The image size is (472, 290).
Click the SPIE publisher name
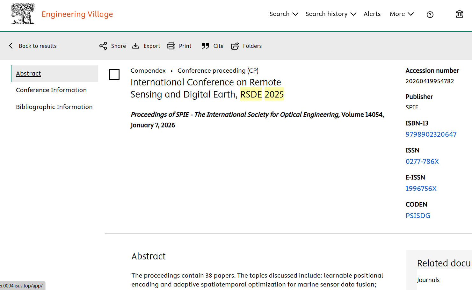coord(412,107)
